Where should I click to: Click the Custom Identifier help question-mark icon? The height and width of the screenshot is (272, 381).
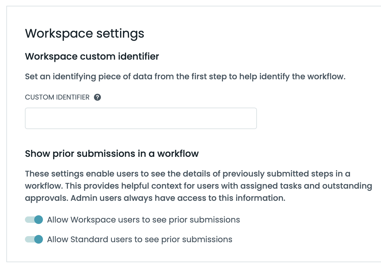pos(97,97)
